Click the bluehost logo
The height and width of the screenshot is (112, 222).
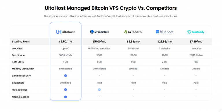pyautogui.click(x=164, y=32)
